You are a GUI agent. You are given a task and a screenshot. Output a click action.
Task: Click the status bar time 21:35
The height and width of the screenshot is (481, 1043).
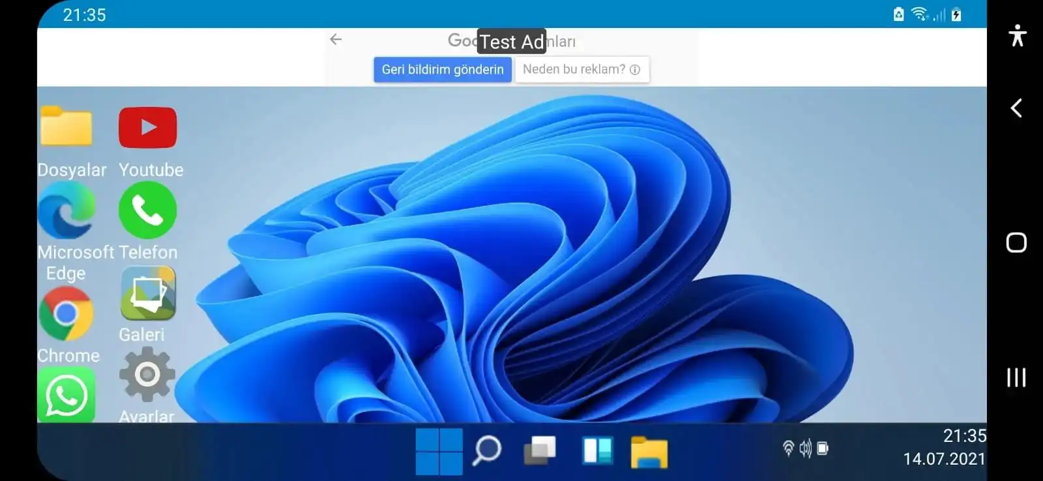point(84,15)
